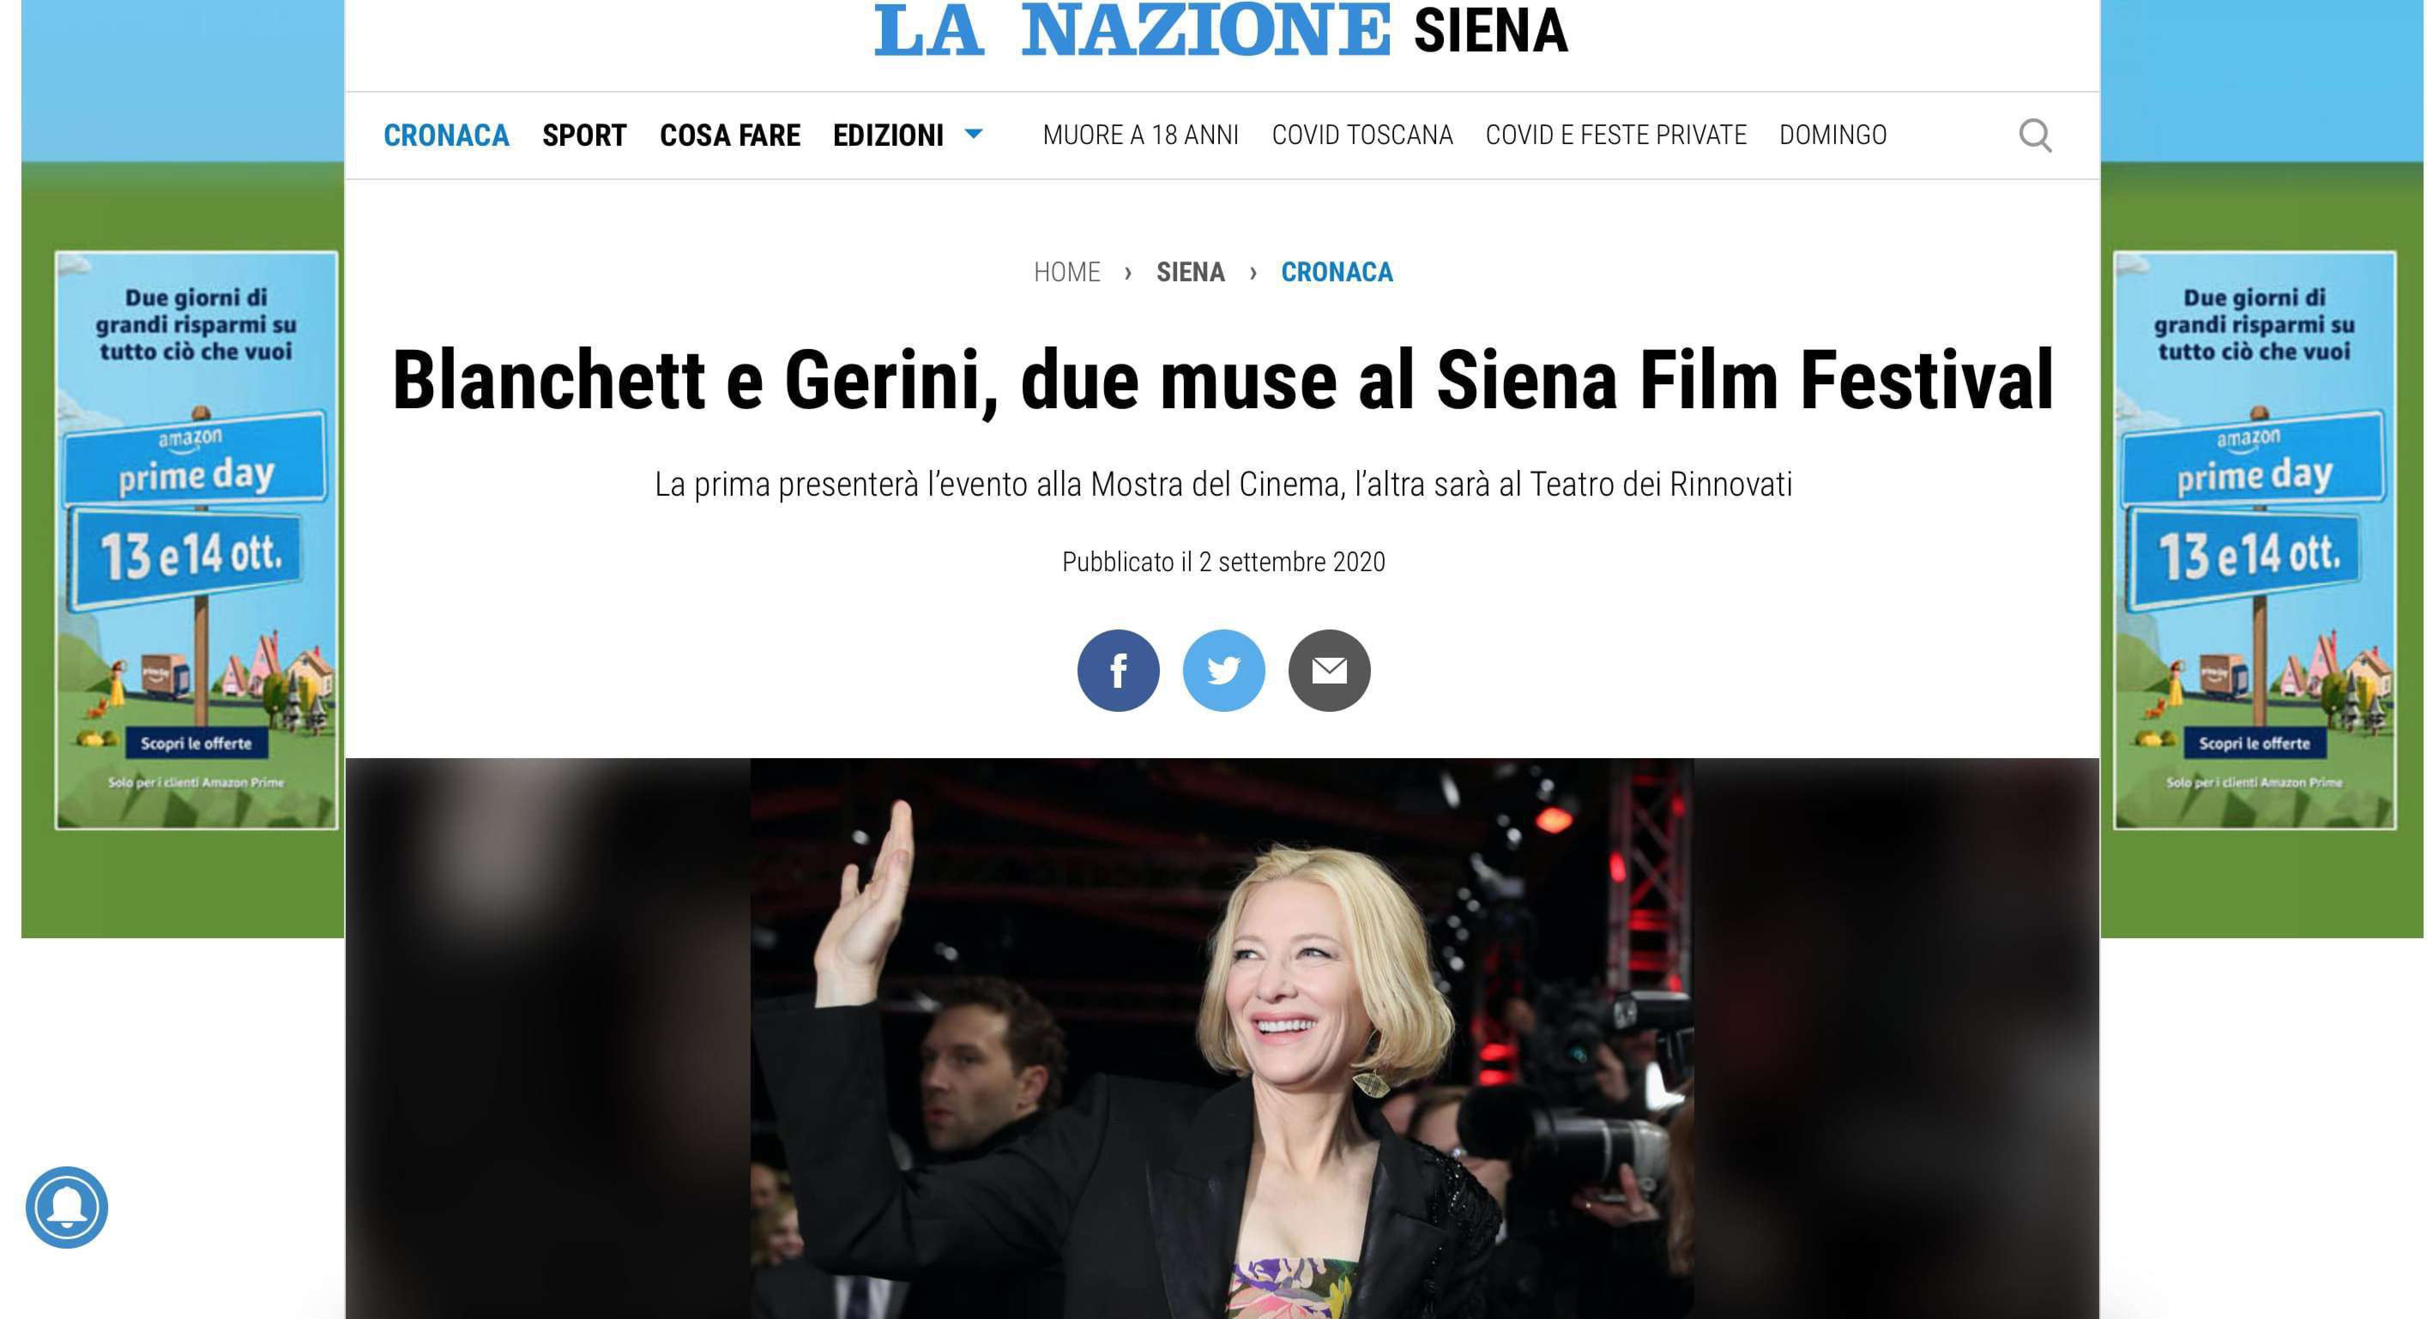Open Covid e feste private link
The image size is (2427, 1319).
click(1616, 136)
